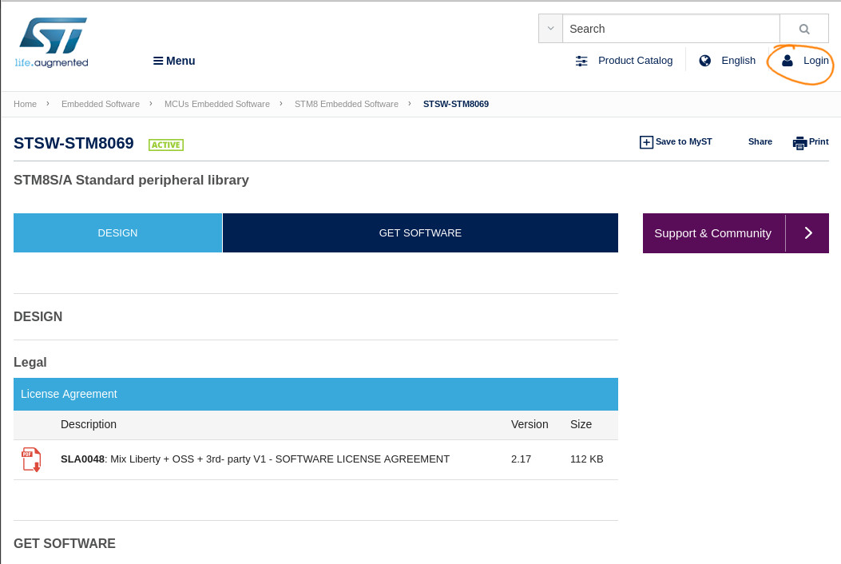Click the Login user icon
Image resolution: width=841 pixels, height=564 pixels.
(x=787, y=61)
